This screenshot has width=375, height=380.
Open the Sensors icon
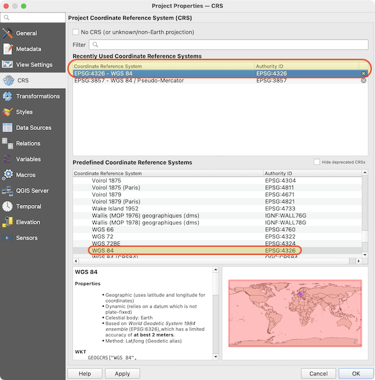(x=7, y=237)
